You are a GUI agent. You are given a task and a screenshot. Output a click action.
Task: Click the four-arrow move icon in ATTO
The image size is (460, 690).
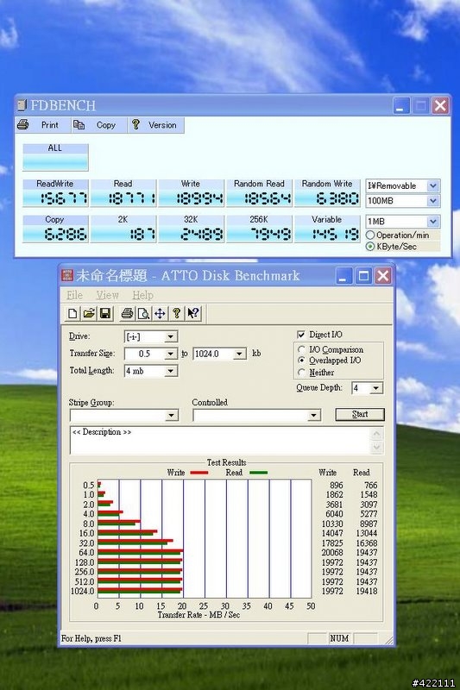pyautogui.click(x=160, y=313)
